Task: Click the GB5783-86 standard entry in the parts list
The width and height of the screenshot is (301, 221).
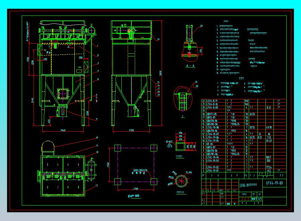Action: click(212, 154)
